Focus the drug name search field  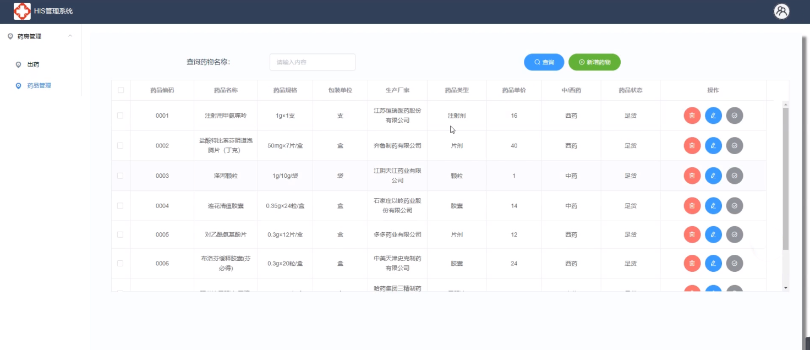[x=312, y=62]
